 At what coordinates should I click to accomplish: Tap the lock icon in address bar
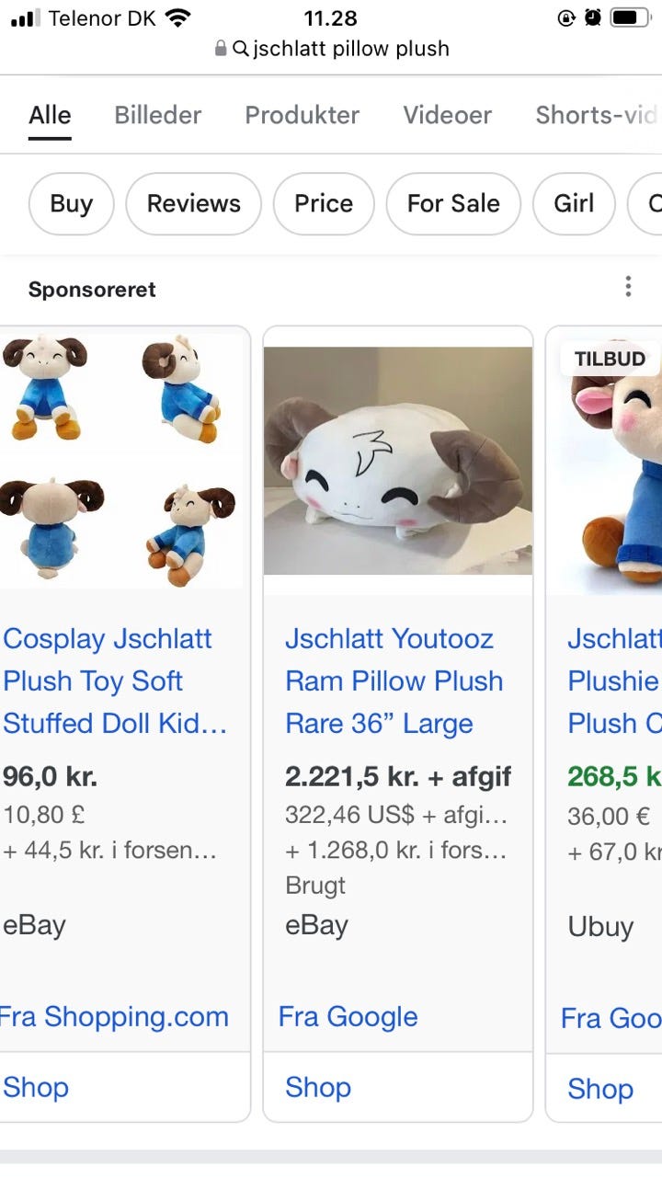(221, 49)
